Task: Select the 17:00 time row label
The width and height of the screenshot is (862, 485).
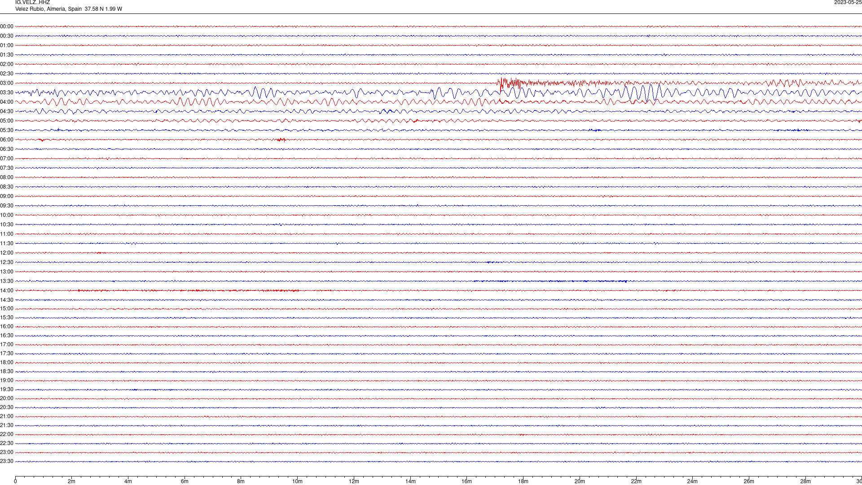Action: coord(7,344)
